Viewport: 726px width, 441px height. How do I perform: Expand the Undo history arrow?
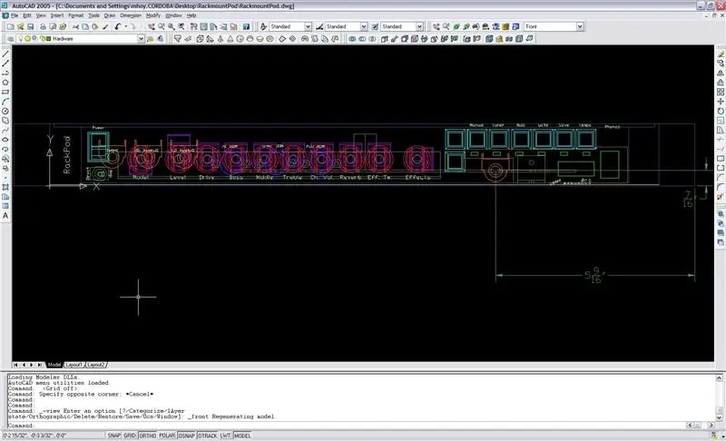tap(125, 27)
